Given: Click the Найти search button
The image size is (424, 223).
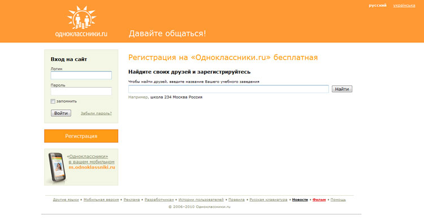Looking at the screenshot, I should 342,89.
